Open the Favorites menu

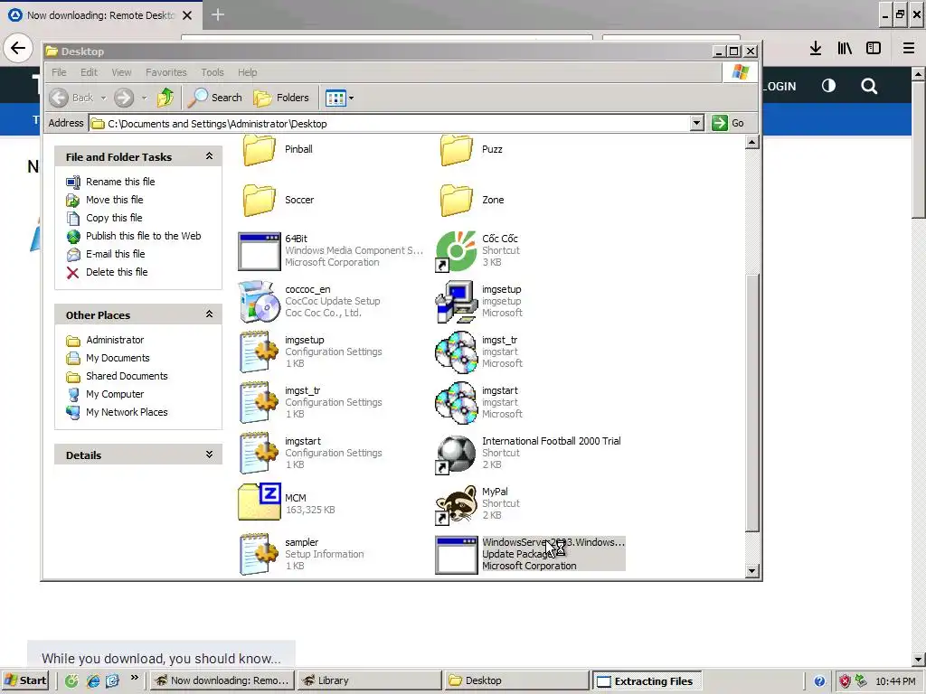click(166, 72)
